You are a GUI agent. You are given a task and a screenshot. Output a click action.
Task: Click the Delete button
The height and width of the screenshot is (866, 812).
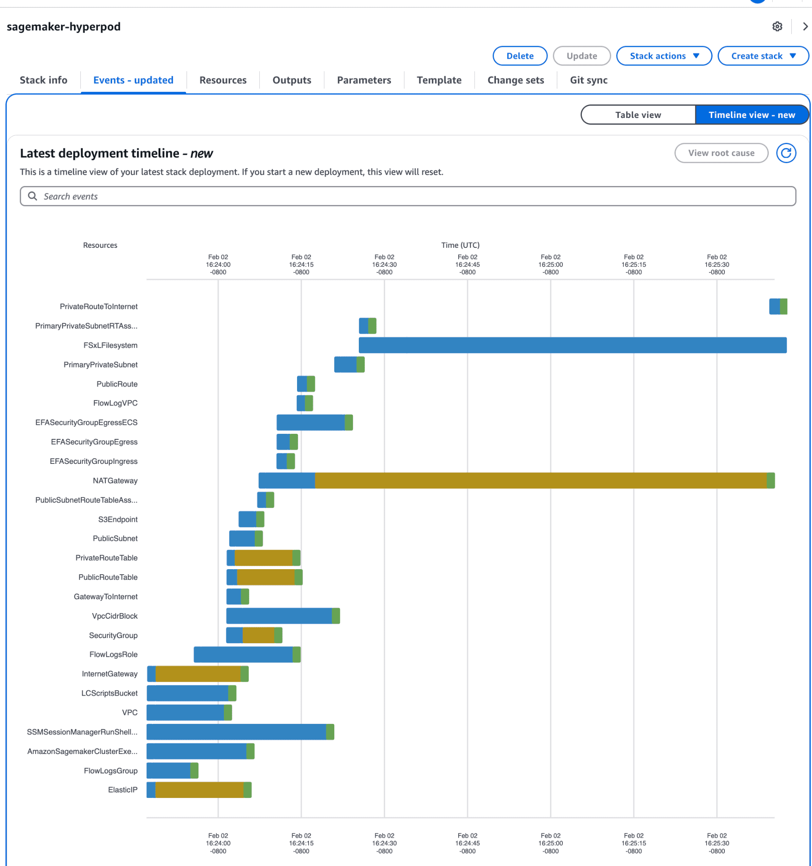point(520,56)
